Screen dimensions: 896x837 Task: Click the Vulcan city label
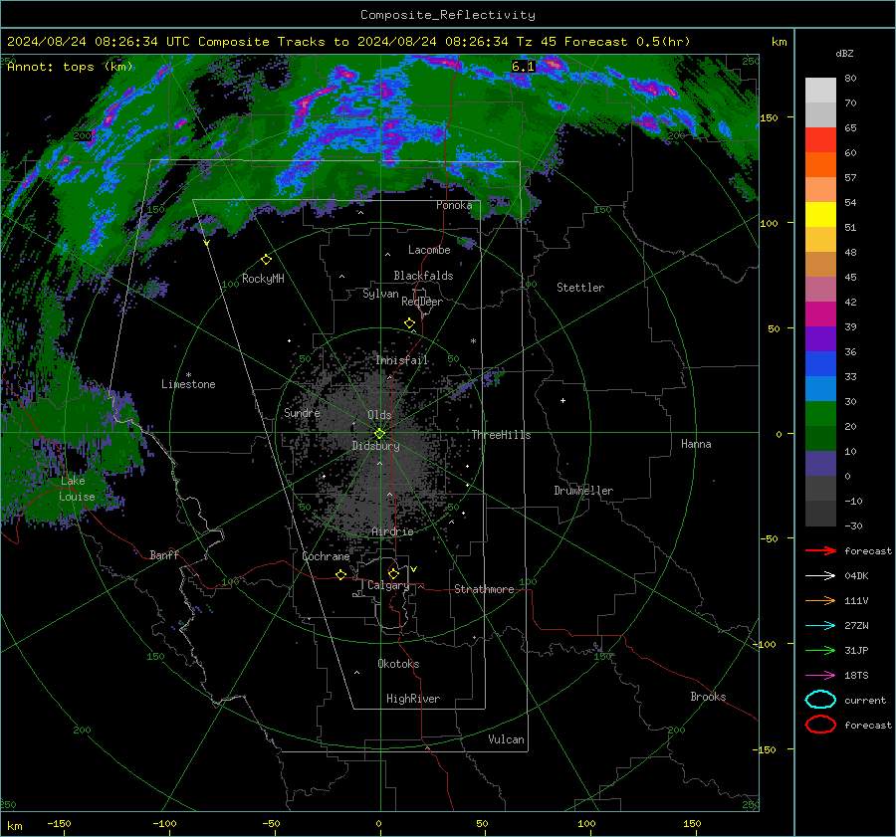[x=507, y=739]
